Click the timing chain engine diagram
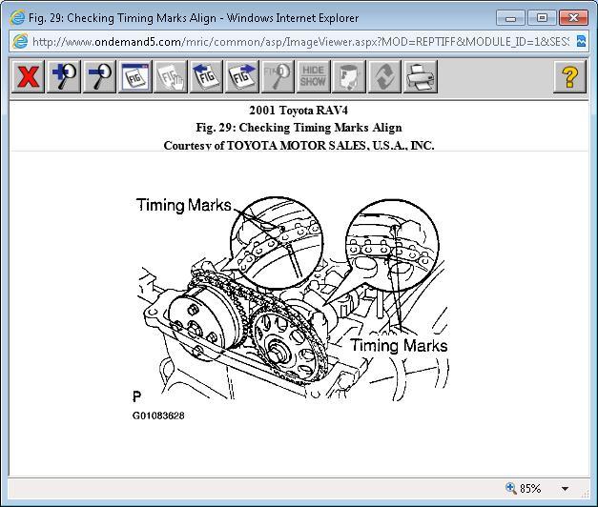This screenshot has height=507, width=598. point(293,298)
